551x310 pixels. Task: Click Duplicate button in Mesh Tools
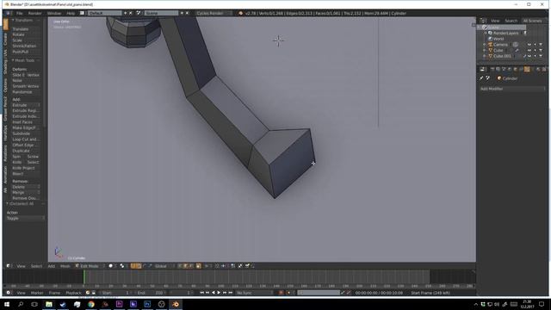pos(26,151)
